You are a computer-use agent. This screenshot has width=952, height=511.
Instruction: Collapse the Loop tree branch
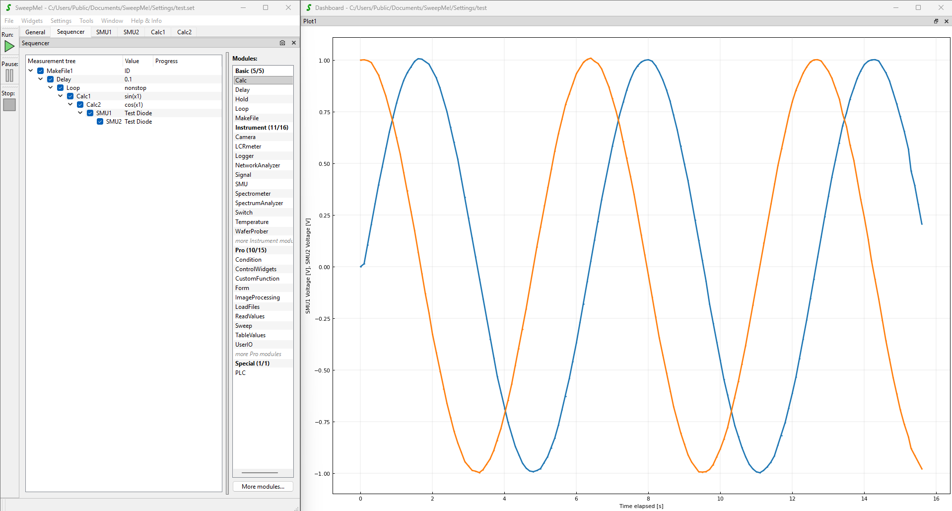[51, 88]
